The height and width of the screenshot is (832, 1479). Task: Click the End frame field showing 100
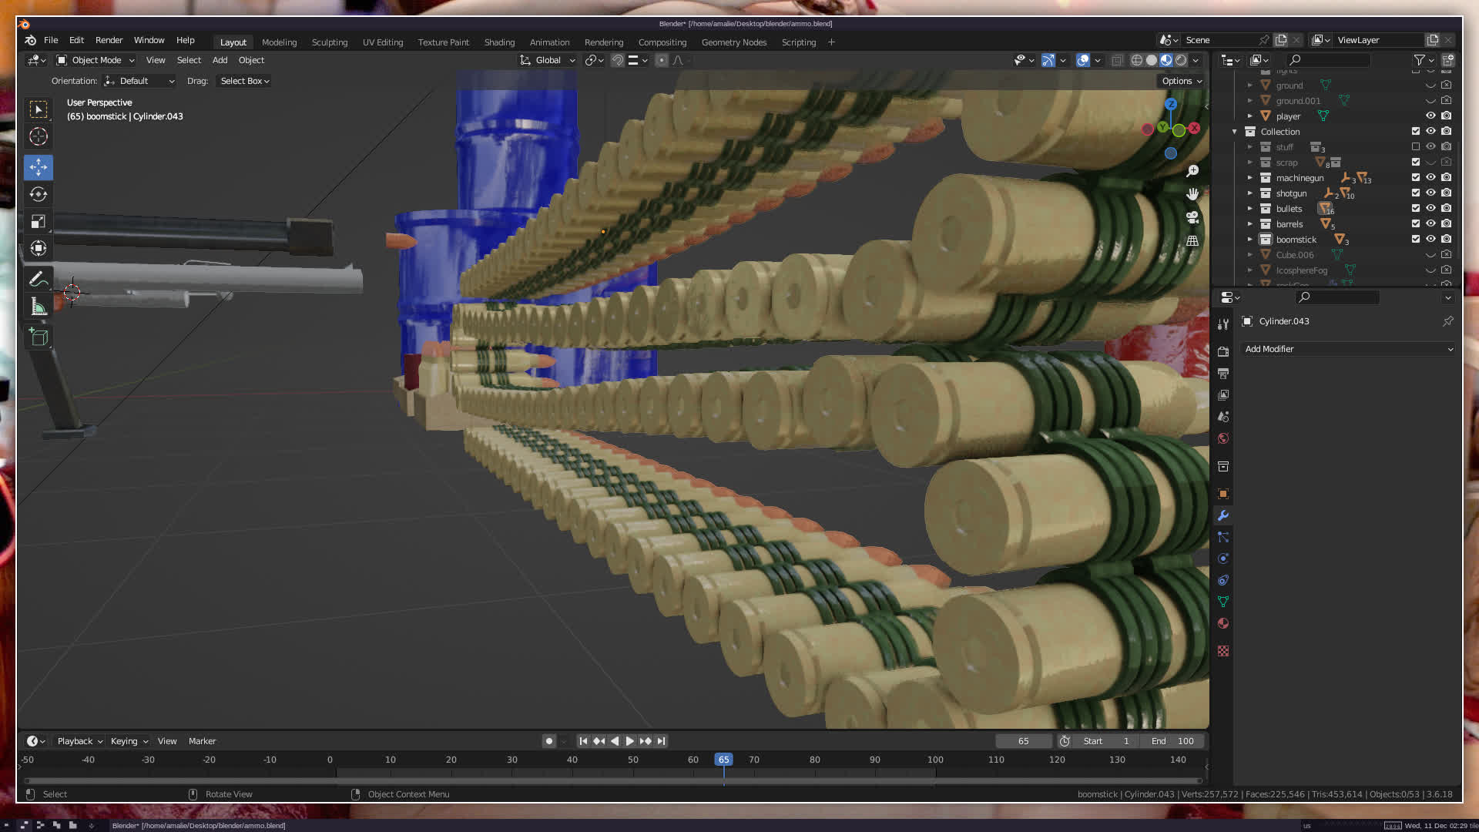click(x=1172, y=741)
